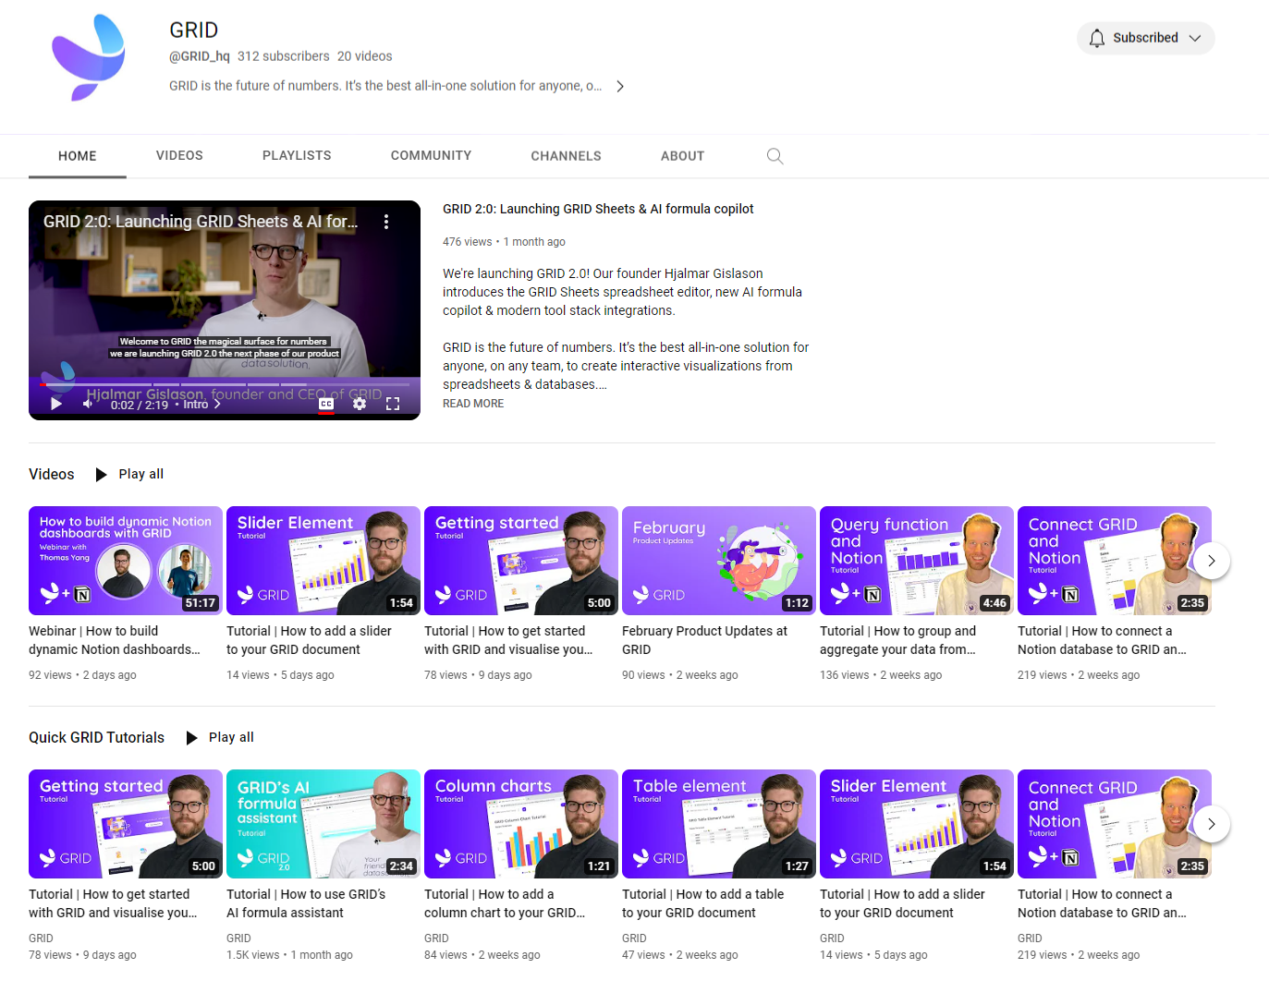
Task: Open 'How to add a table' title
Action: click(702, 903)
